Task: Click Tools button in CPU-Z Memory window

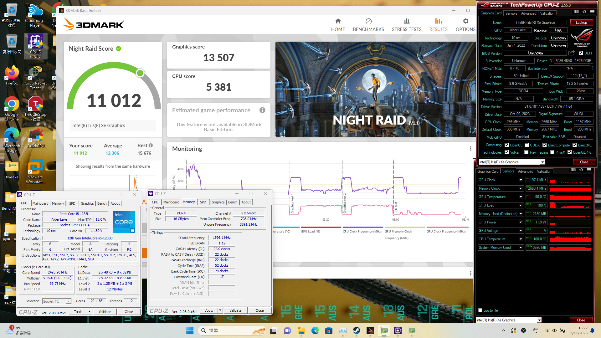Action: [x=209, y=310]
